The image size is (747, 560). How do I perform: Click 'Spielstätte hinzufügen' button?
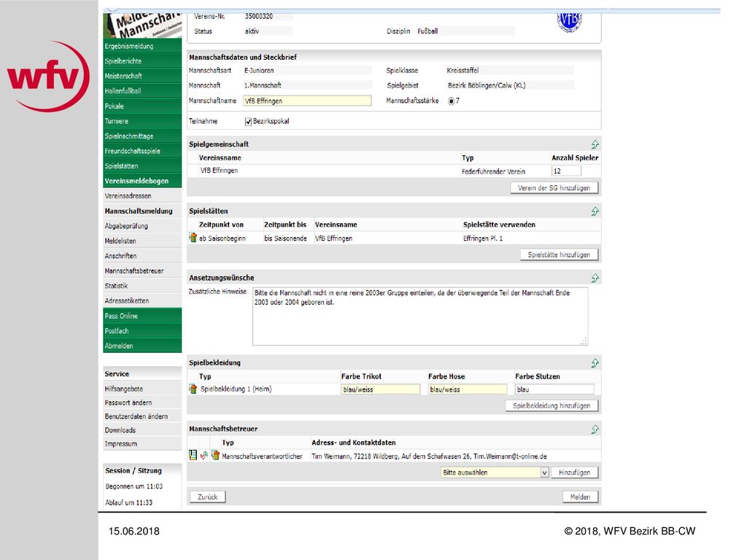tap(559, 254)
